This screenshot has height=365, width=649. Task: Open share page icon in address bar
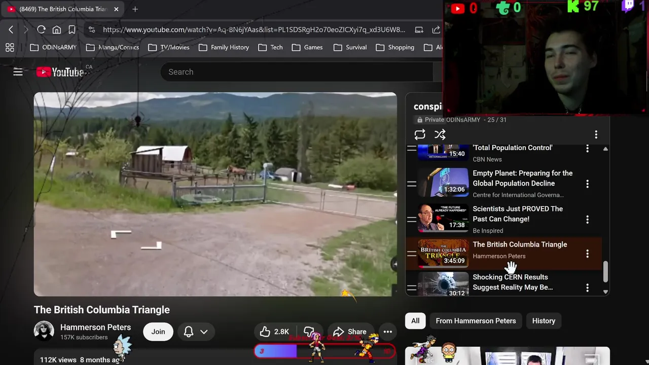coord(436,30)
